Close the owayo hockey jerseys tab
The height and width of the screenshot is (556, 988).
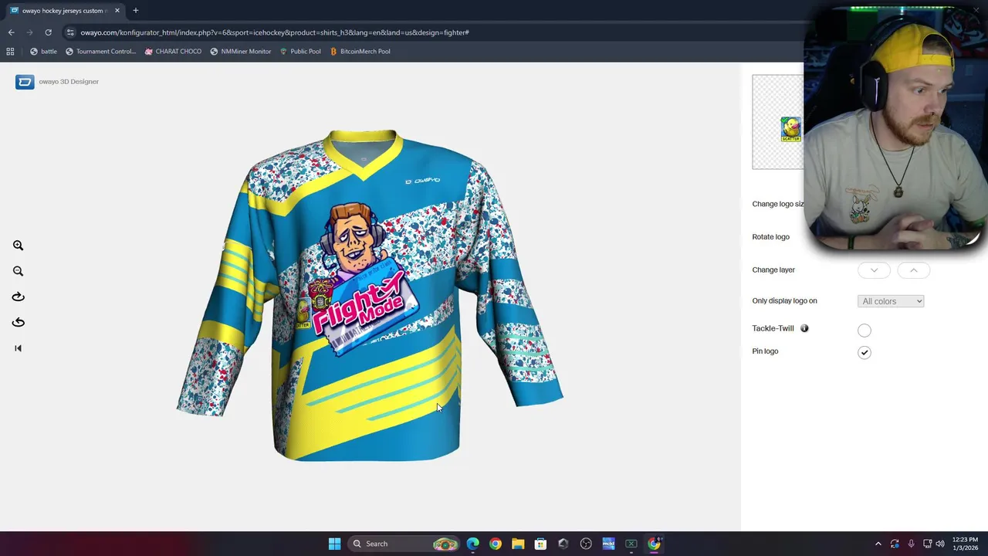(x=117, y=11)
